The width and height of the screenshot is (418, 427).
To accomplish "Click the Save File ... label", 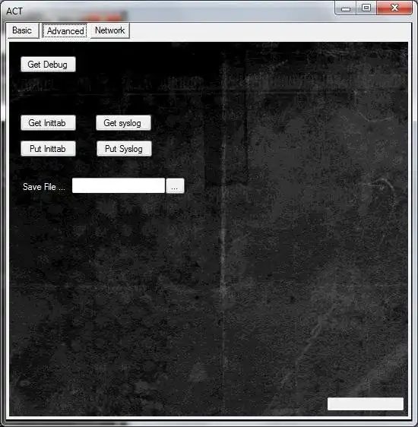I will tap(44, 187).
